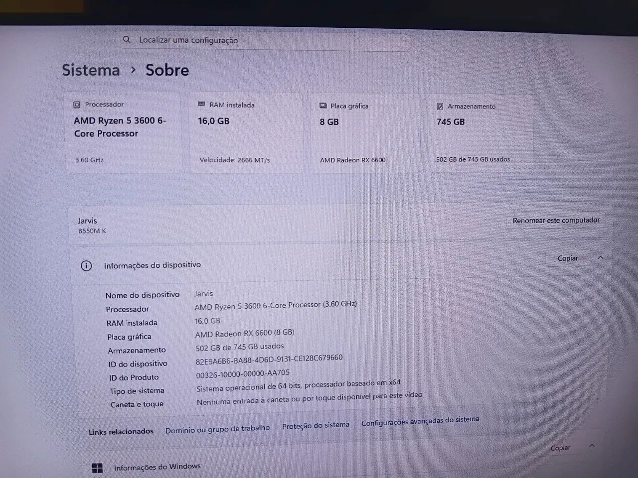Click the search magnifier icon
Screen dimensions: 638x478
click(x=127, y=39)
